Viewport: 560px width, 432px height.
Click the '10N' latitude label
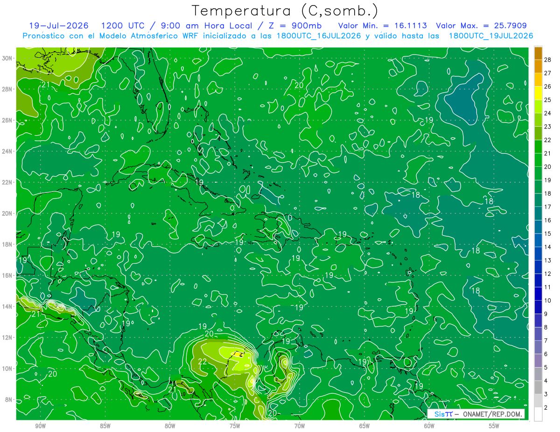tap(7, 368)
